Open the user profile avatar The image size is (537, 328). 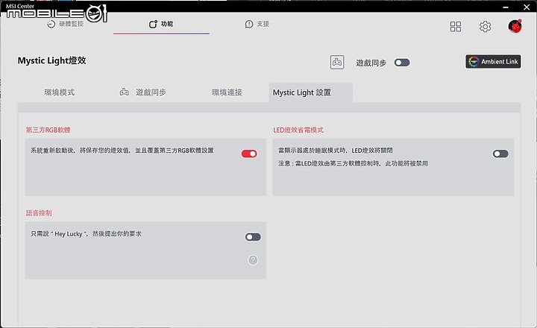(515, 26)
